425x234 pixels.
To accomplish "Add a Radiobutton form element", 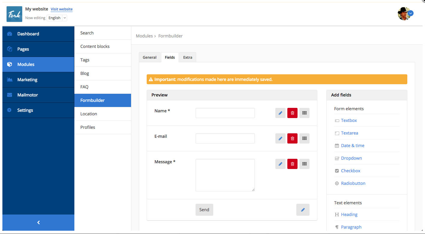I will 353,183.
